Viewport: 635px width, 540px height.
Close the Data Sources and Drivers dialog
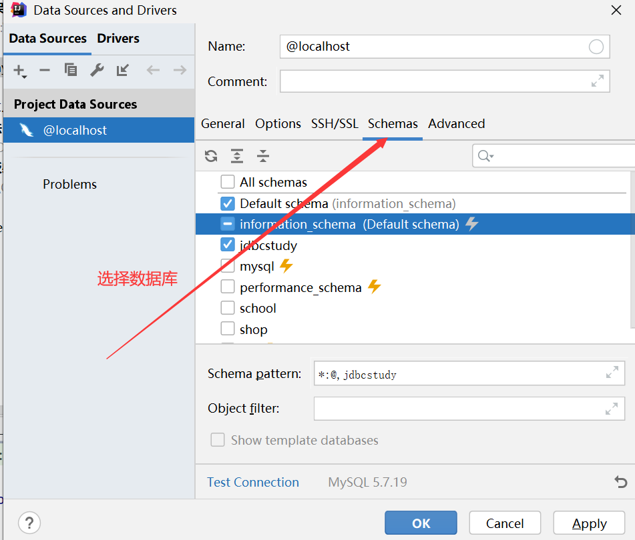pyautogui.click(x=616, y=10)
